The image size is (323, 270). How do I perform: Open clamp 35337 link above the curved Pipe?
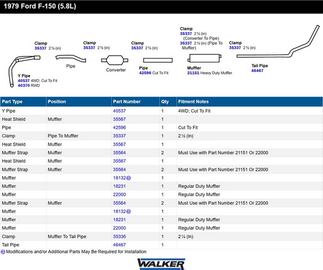coord(89,48)
